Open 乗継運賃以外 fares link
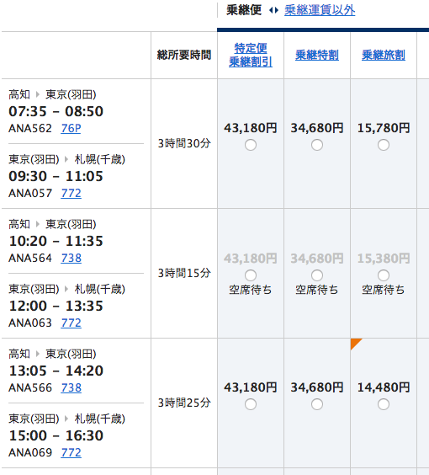429x475 pixels. point(320,11)
